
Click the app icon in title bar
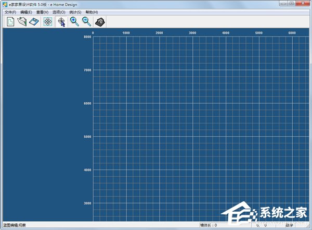coord(4,4)
